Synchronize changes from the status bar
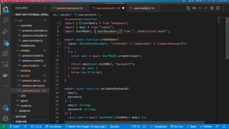This screenshot has width=229, height=129. pyautogui.click(x=25, y=126)
